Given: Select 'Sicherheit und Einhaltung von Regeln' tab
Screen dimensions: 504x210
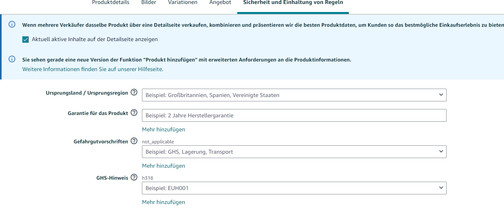Looking at the screenshot, I should (x=293, y=2).
